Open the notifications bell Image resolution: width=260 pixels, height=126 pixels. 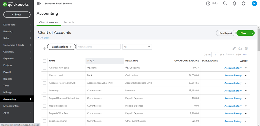pos(234,3)
